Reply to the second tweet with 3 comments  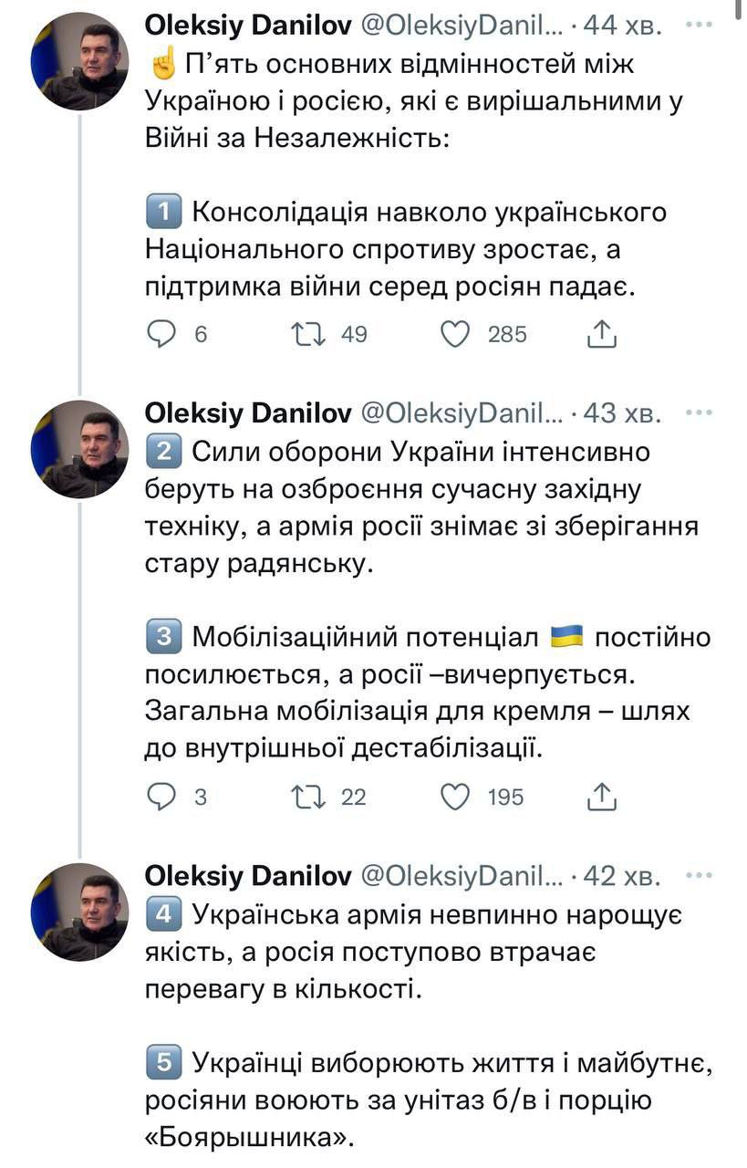click(161, 798)
